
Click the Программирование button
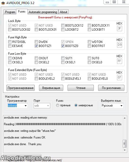[20, 88]
